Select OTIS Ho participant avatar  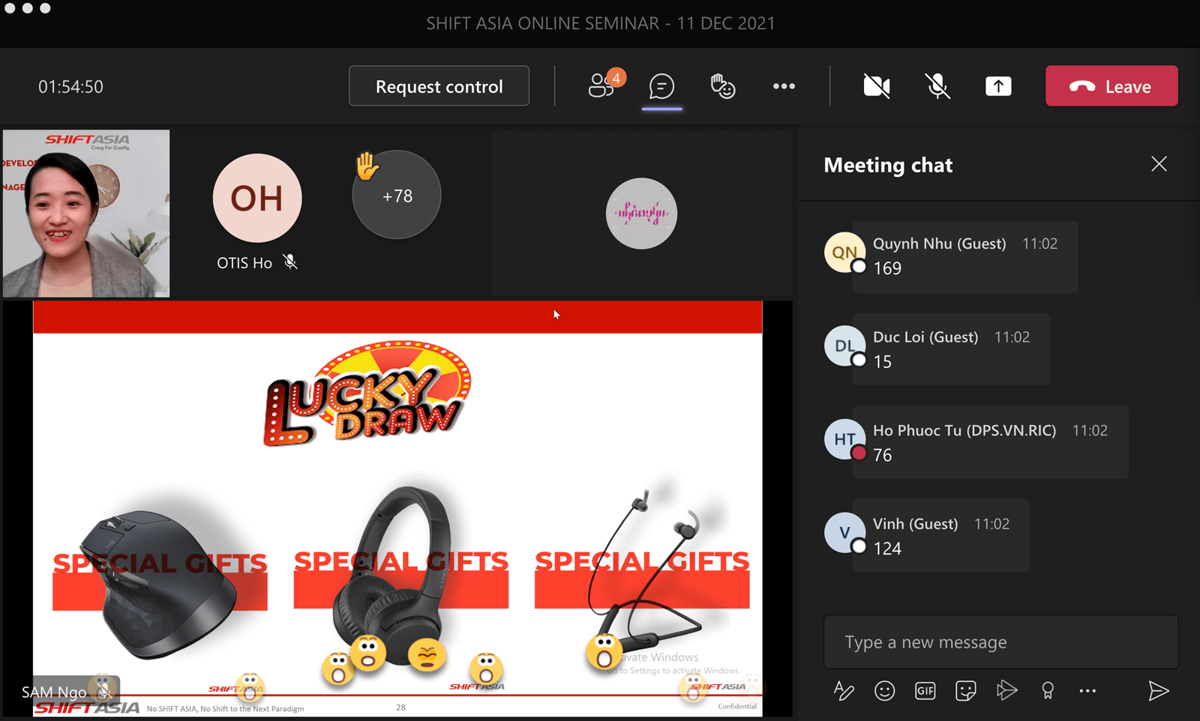257,198
